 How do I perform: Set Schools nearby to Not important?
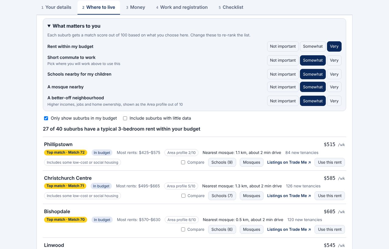pyautogui.click(x=283, y=74)
